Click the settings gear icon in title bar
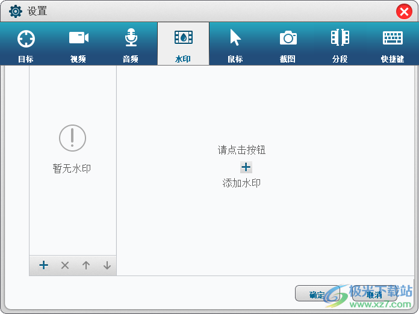 (16, 11)
